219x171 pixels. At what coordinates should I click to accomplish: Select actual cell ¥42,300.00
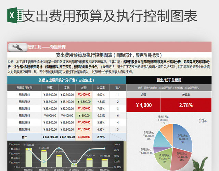click(67, 95)
